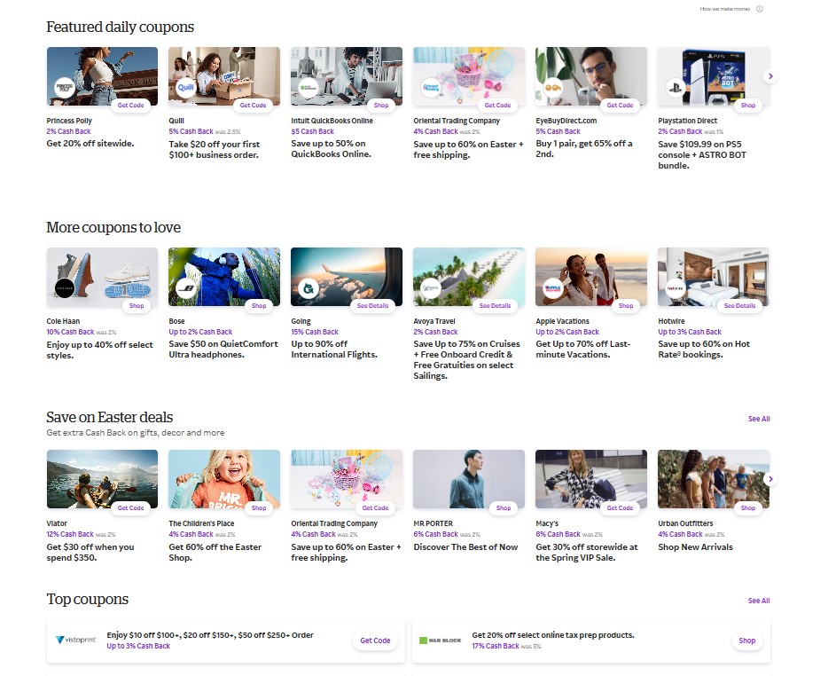Click the Bose logo badge

coord(186,288)
